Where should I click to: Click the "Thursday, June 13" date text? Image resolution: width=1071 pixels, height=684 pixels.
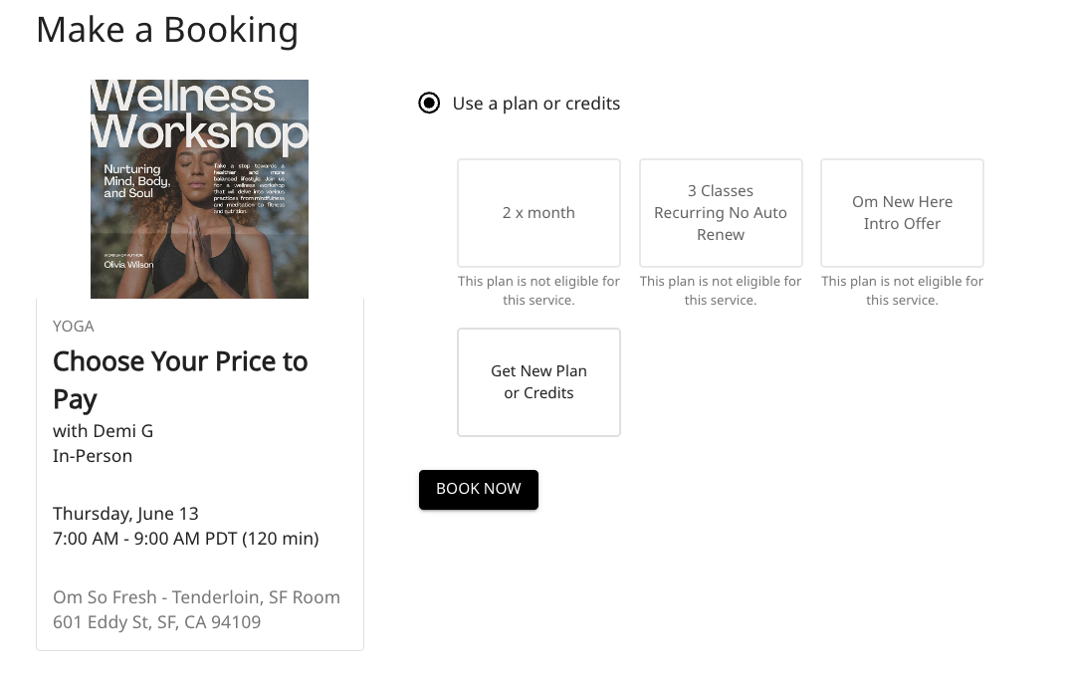[x=125, y=514]
